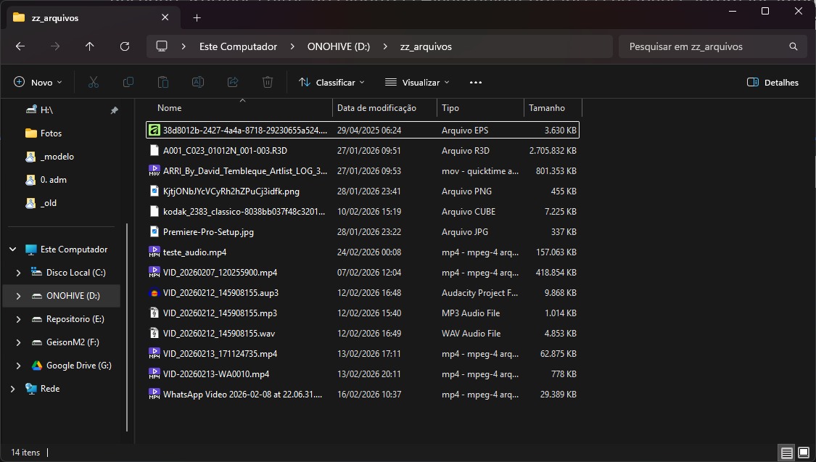Sort by Data de modificação column header

377,108
